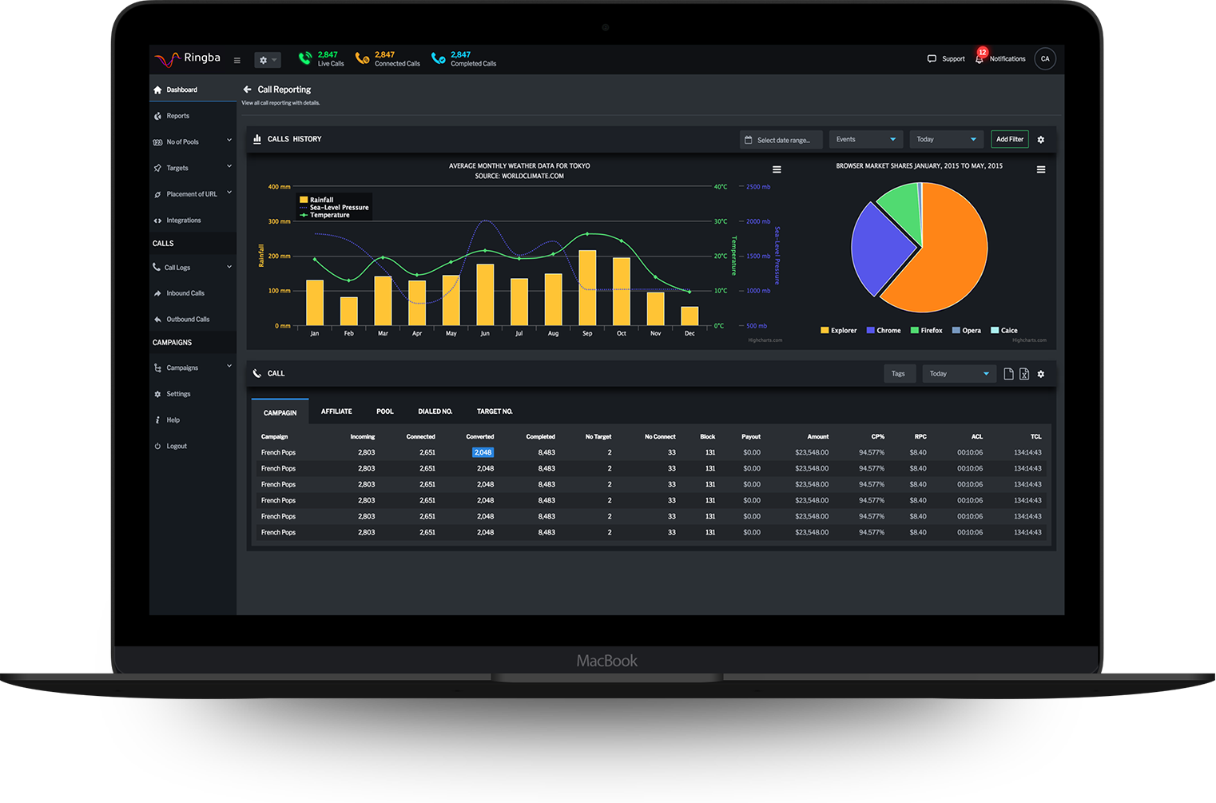Switch to the Affiliate tab

(x=336, y=411)
